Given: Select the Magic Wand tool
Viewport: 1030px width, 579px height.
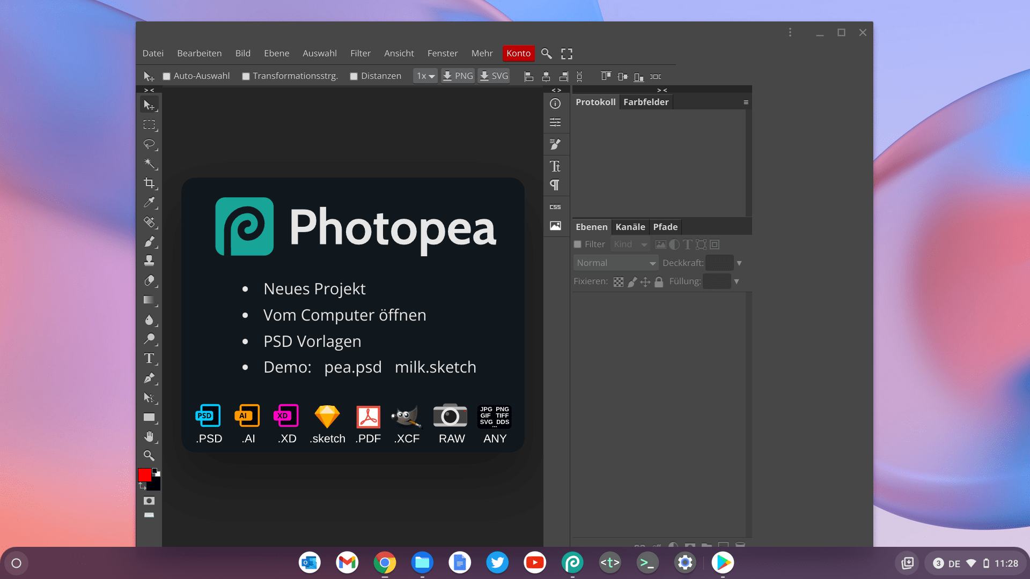Looking at the screenshot, I should coord(149,164).
